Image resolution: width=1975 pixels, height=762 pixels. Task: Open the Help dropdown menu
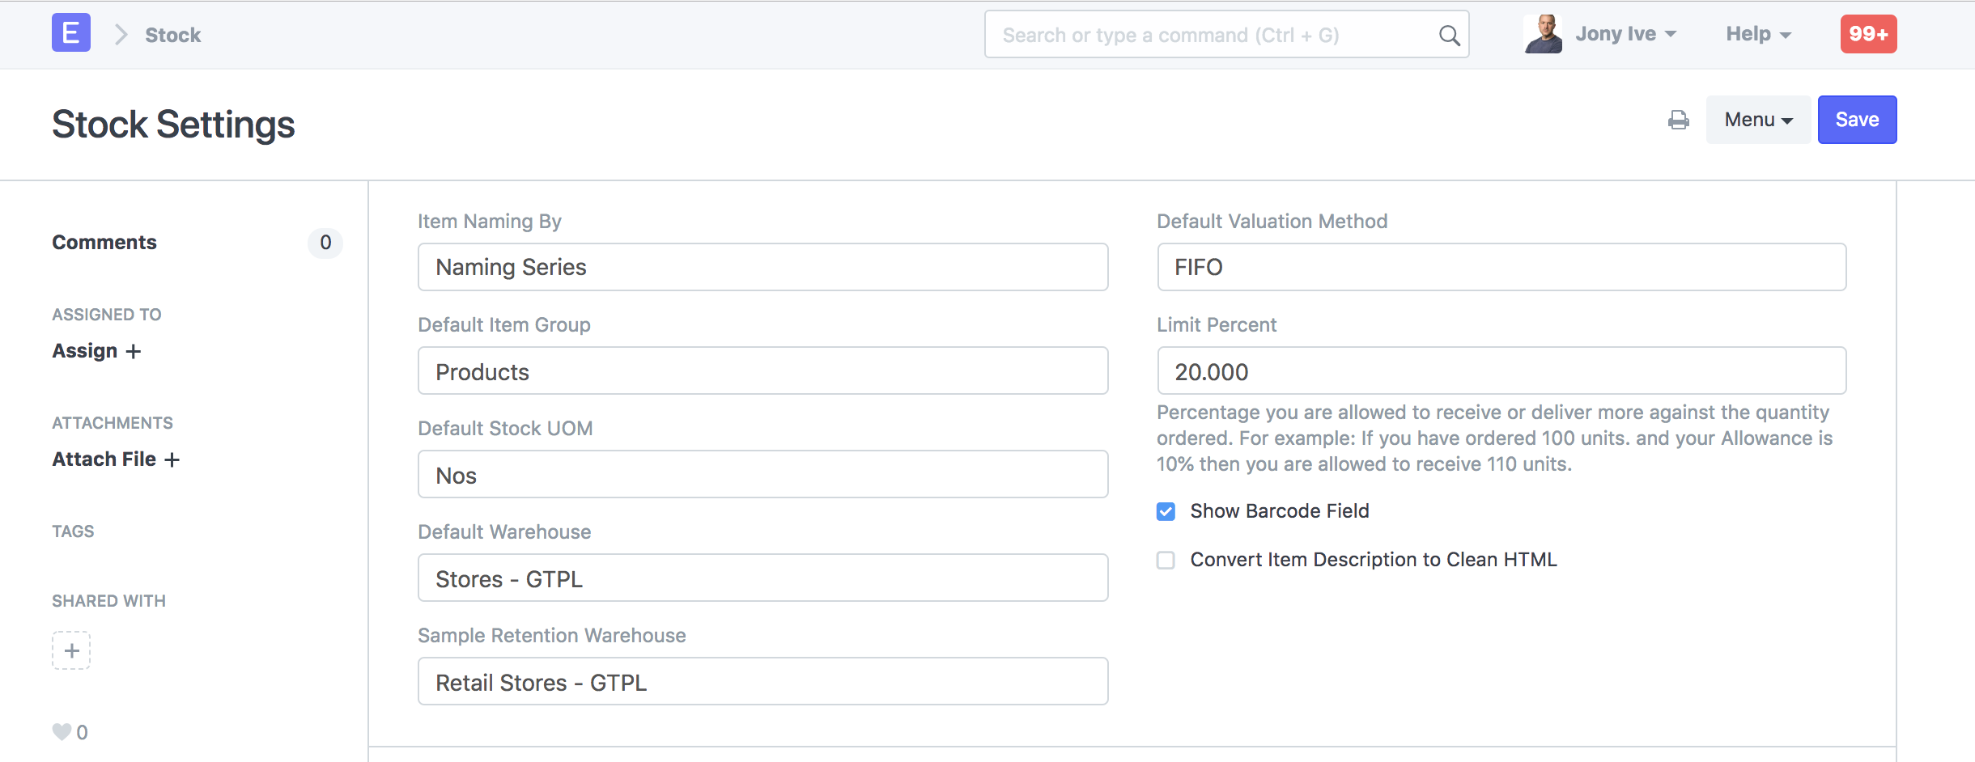(1758, 34)
